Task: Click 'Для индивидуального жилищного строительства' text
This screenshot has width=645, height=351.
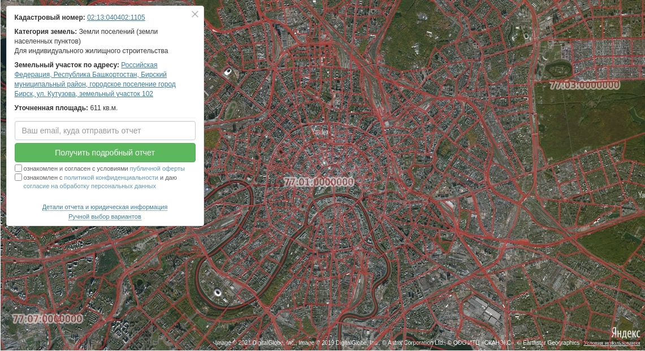Action: (92, 51)
